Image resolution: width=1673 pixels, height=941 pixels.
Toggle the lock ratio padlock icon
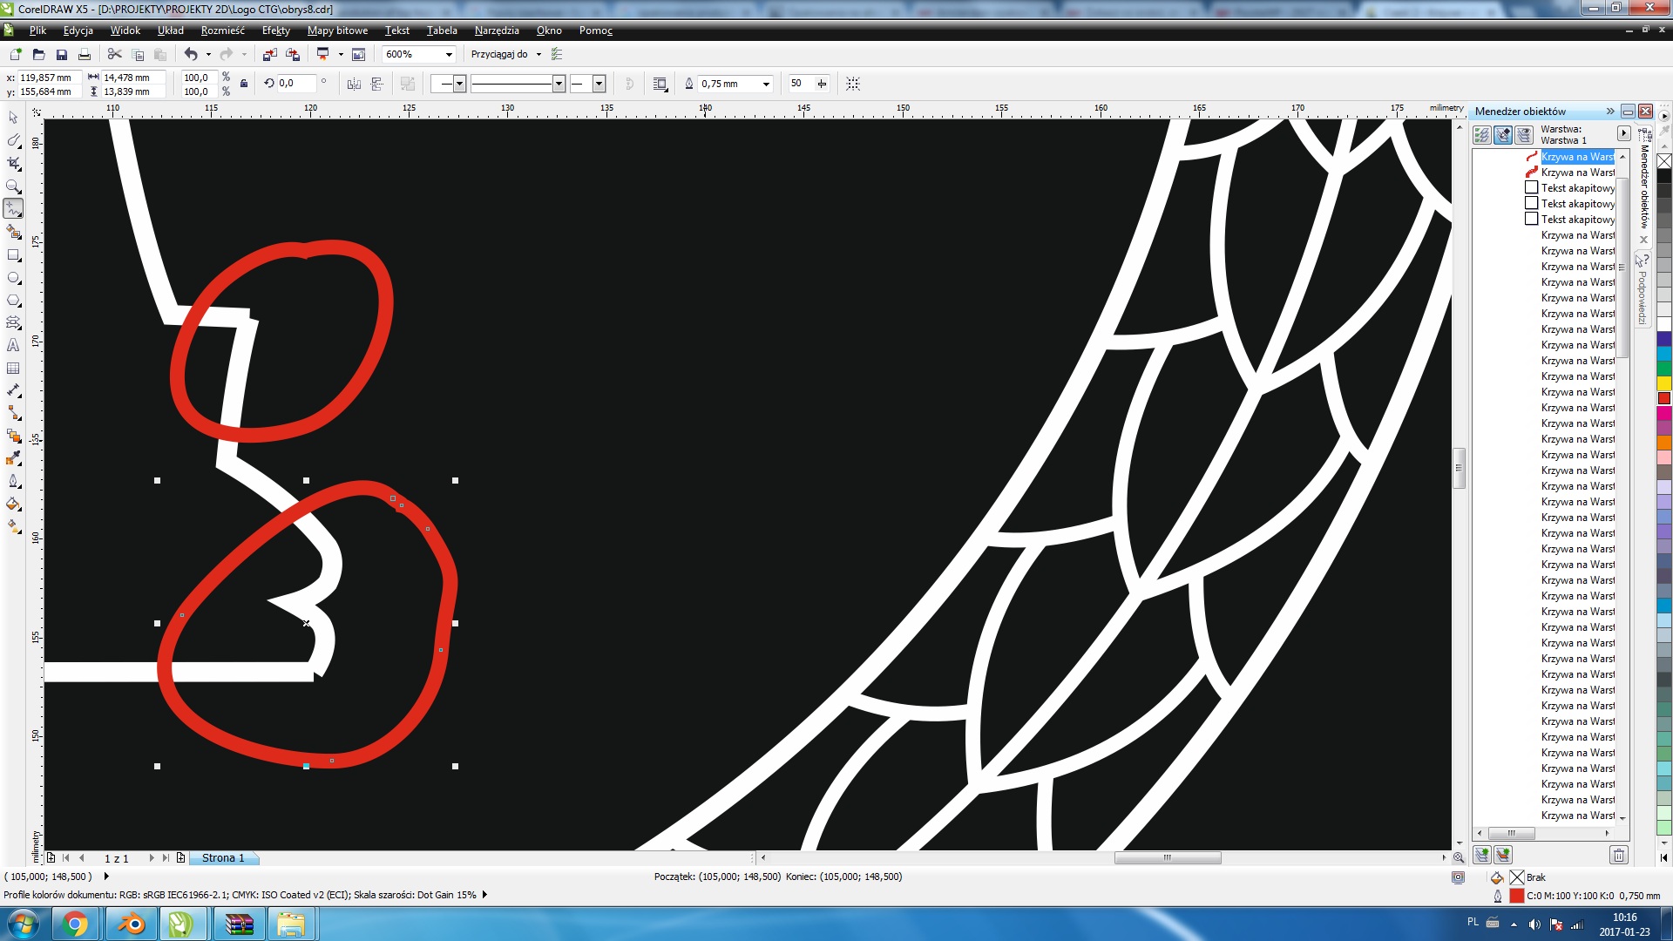[244, 84]
